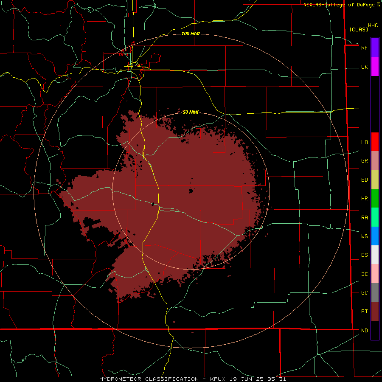382x382 pixels.
Task: Click the GR legend label
Action: click(x=364, y=161)
